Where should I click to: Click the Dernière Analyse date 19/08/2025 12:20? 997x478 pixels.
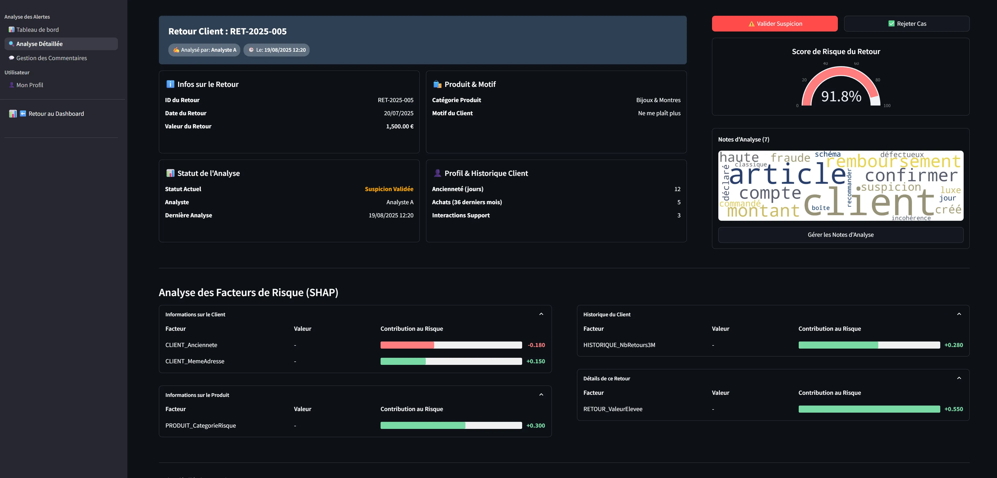[x=391, y=216]
